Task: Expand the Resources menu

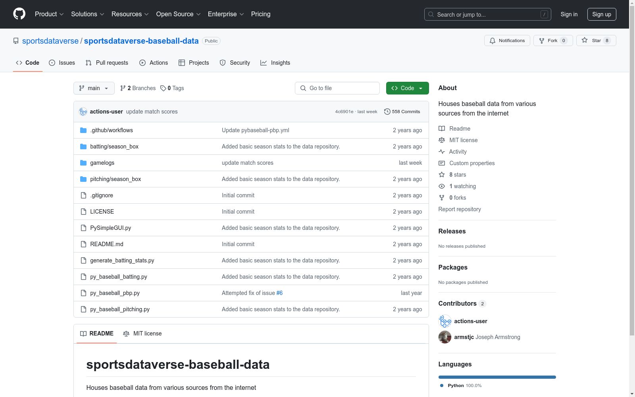Action: [x=130, y=14]
